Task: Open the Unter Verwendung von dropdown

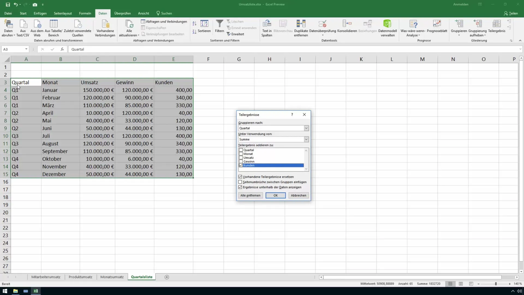Action: tap(306, 139)
